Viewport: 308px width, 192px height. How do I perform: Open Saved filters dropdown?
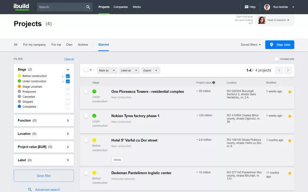point(251,45)
